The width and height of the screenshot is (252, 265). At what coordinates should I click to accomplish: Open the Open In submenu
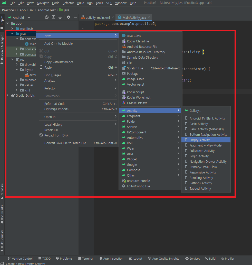click(x=78, y=117)
